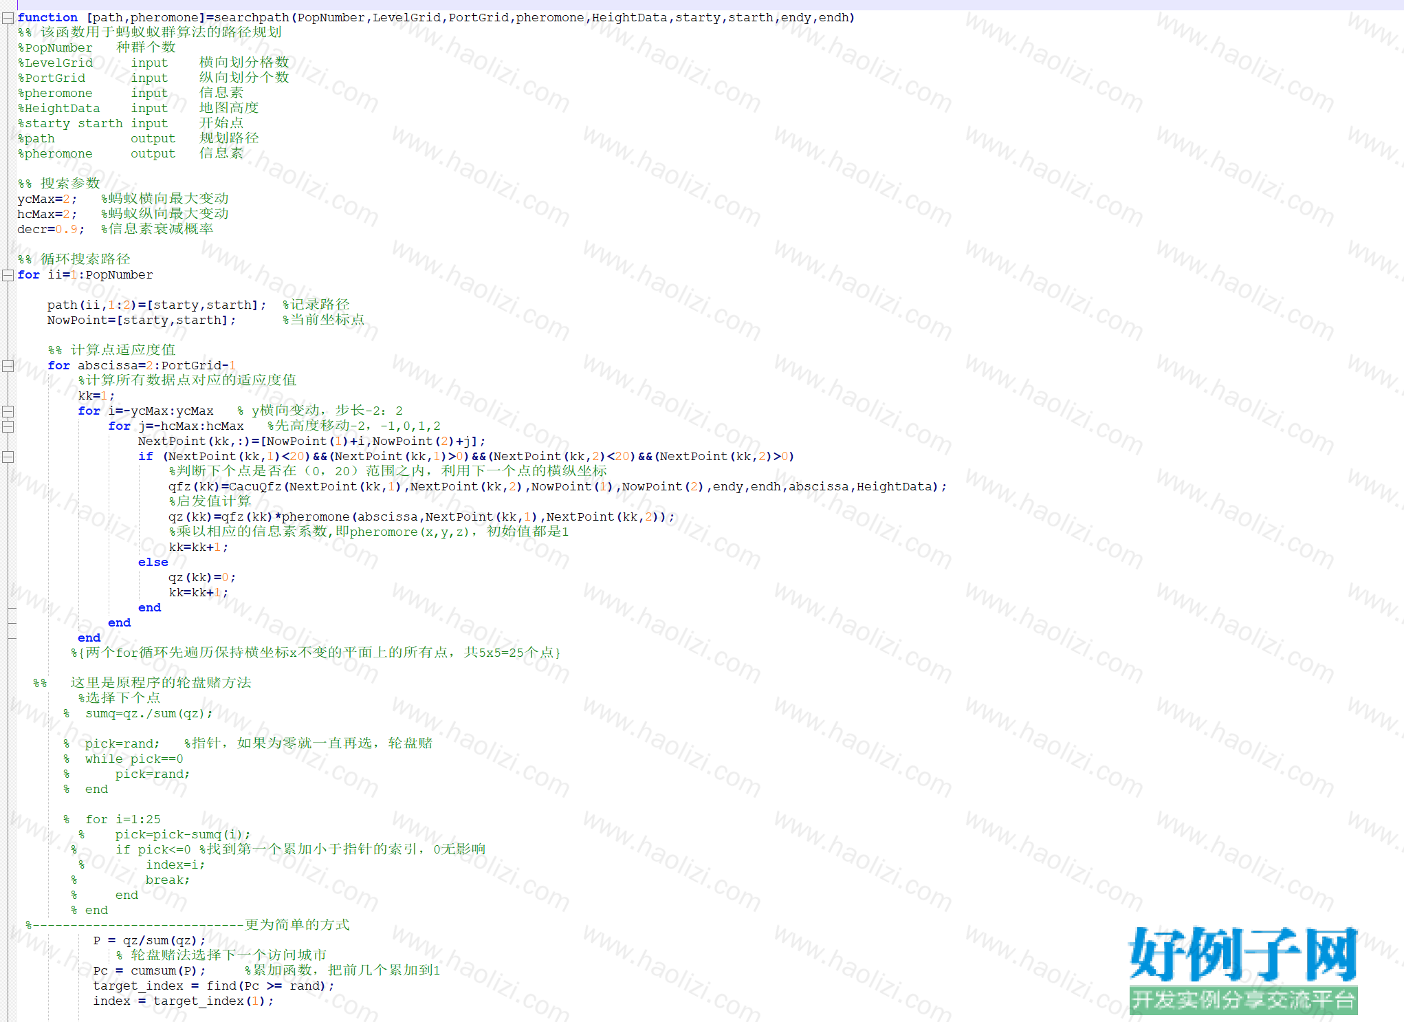Click the commented '% while pick==0' line
The width and height of the screenshot is (1404, 1022).
pos(123,759)
